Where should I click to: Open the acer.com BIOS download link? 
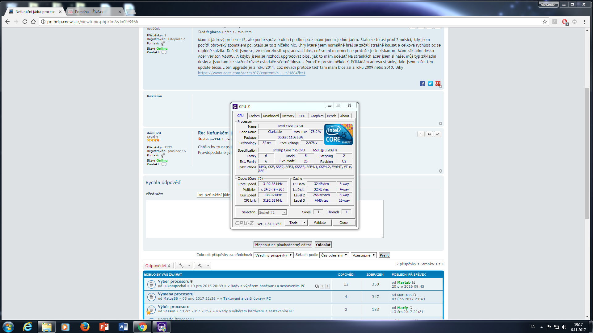[x=251, y=73]
